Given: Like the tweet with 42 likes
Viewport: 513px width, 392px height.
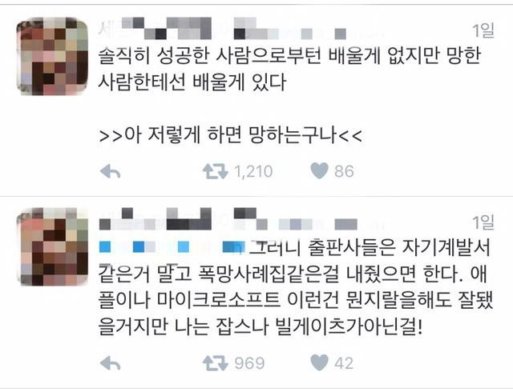Looking at the screenshot, I should pyautogui.click(x=319, y=363).
